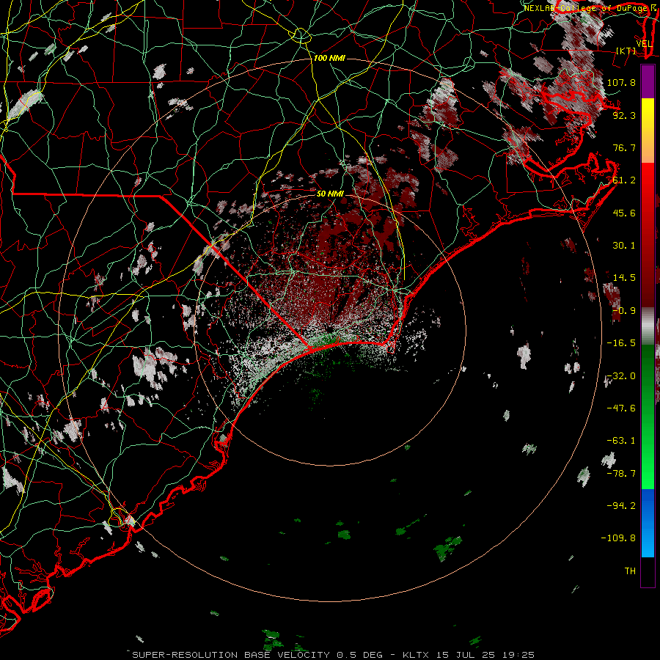Click the -47.6 value on velocity scale
Screen dimensions: 660x660
click(621, 408)
